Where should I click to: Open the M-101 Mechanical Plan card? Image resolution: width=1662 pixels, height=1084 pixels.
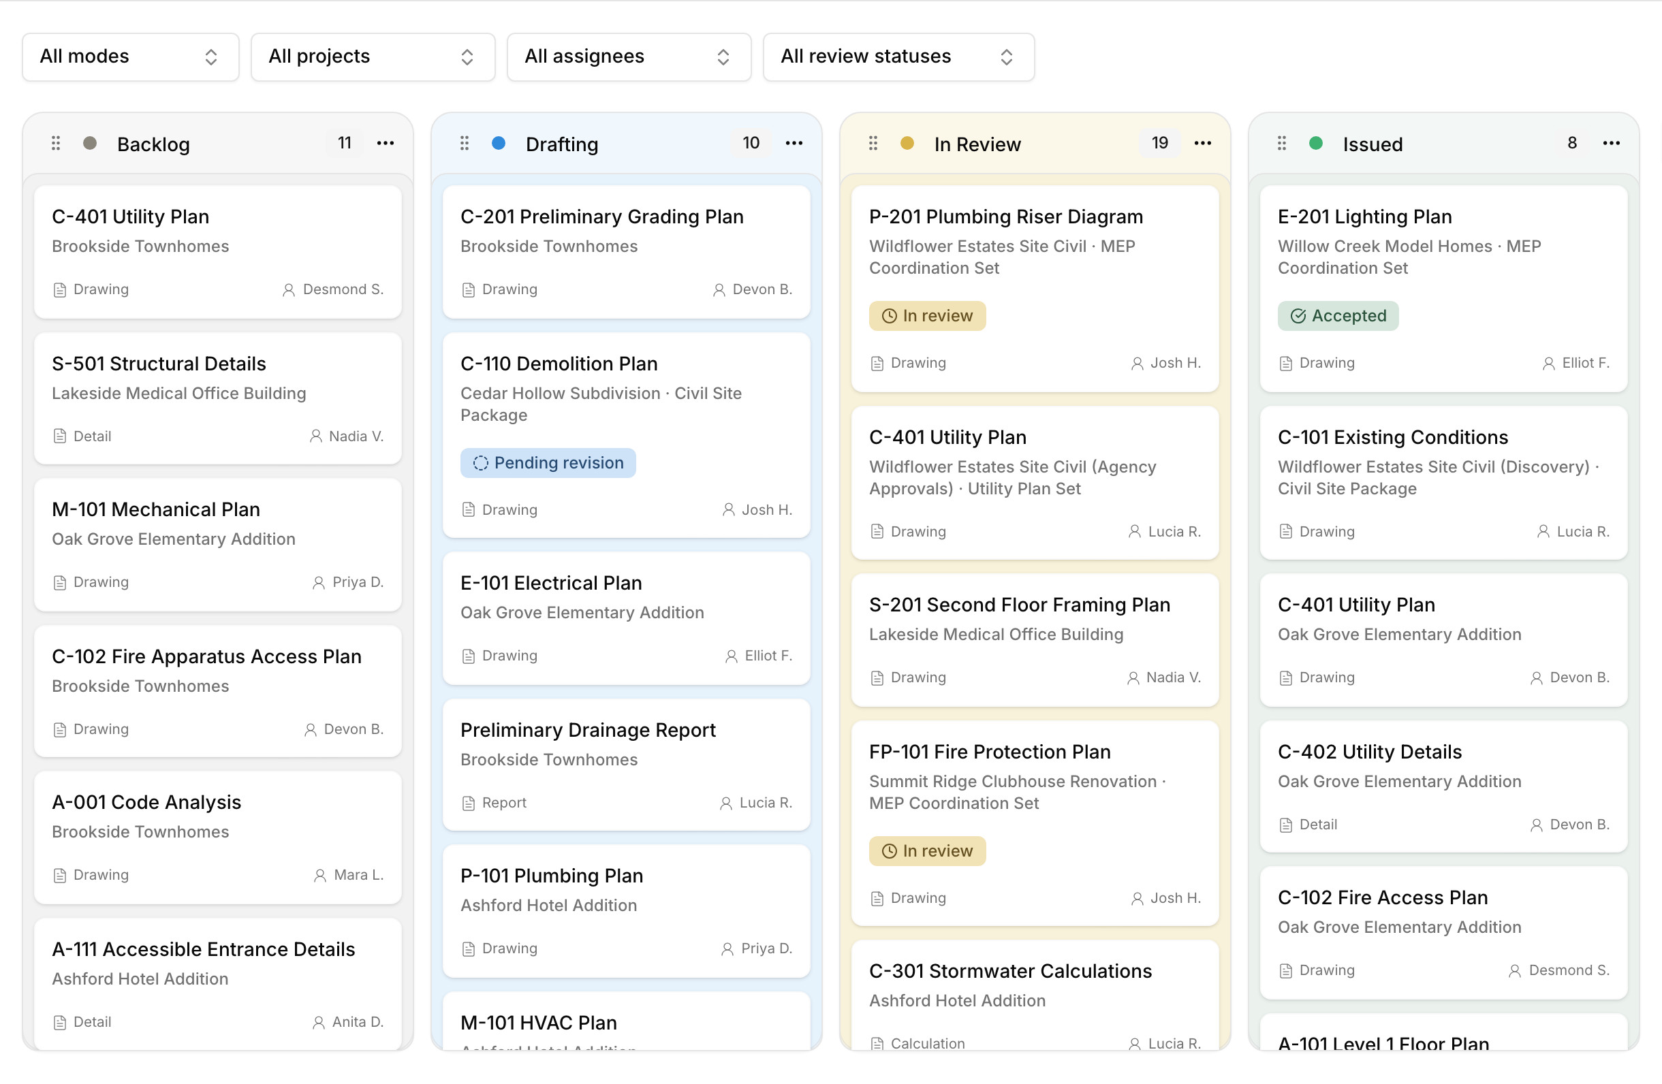pyautogui.click(x=218, y=545)
